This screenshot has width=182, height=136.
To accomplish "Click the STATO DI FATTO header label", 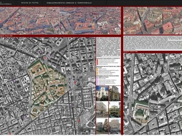I will point(30,3).
